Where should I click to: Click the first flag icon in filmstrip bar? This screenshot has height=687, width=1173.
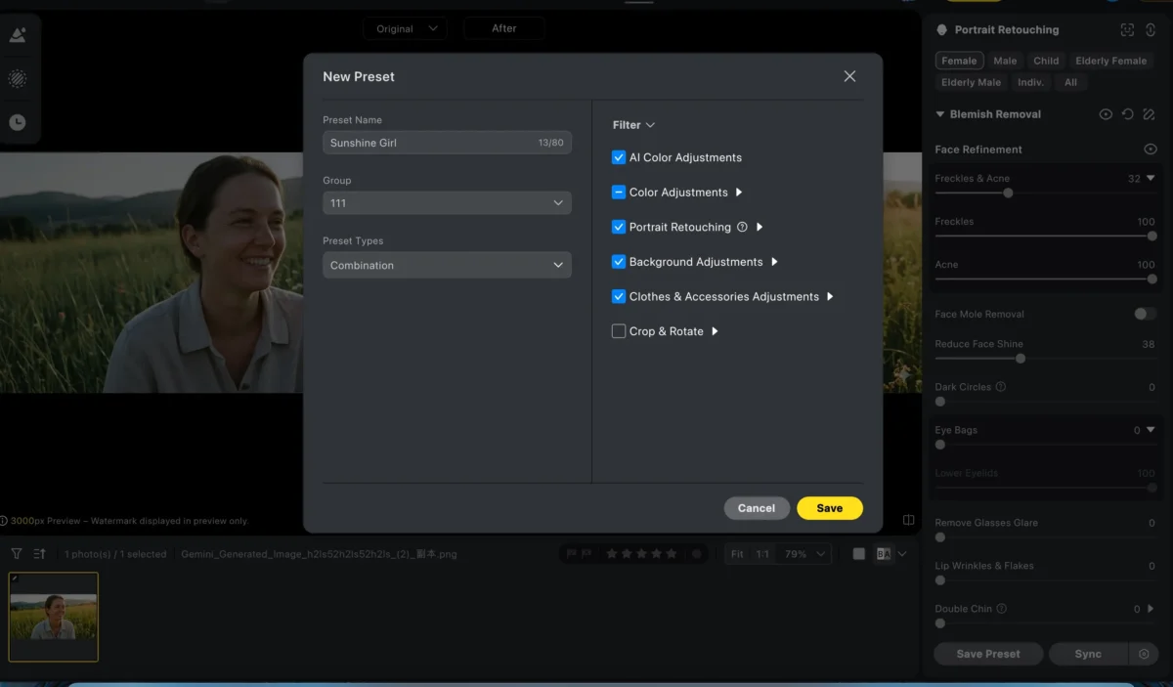click(573, 554)
